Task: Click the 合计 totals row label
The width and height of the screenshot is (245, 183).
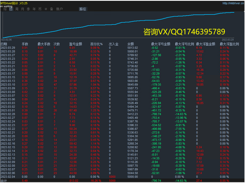Action: coord(4,181)
